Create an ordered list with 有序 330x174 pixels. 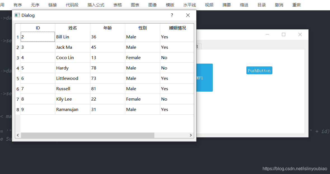click(18, 5)
